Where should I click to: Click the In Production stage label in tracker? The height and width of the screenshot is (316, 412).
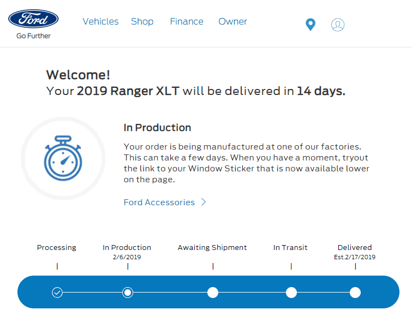coord(127,247)
